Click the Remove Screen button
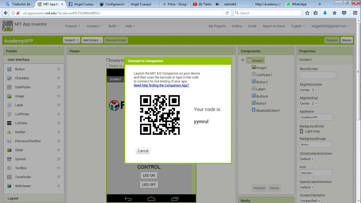Viewport: 361px width, 203px height. click(116, 40)
